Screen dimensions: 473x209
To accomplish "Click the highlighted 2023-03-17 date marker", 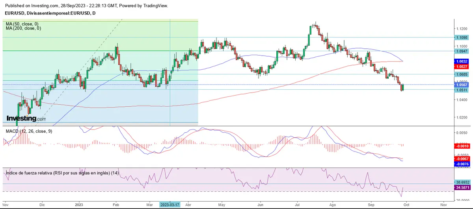I will coord(170,205).
